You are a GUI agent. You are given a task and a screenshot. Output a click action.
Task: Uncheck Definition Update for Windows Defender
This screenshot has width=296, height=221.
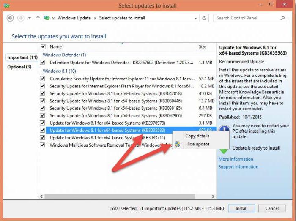(x=42, y=63)
